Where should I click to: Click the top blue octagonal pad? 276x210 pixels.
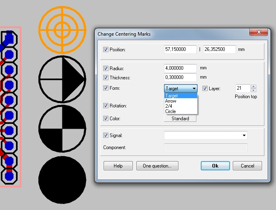10,39
